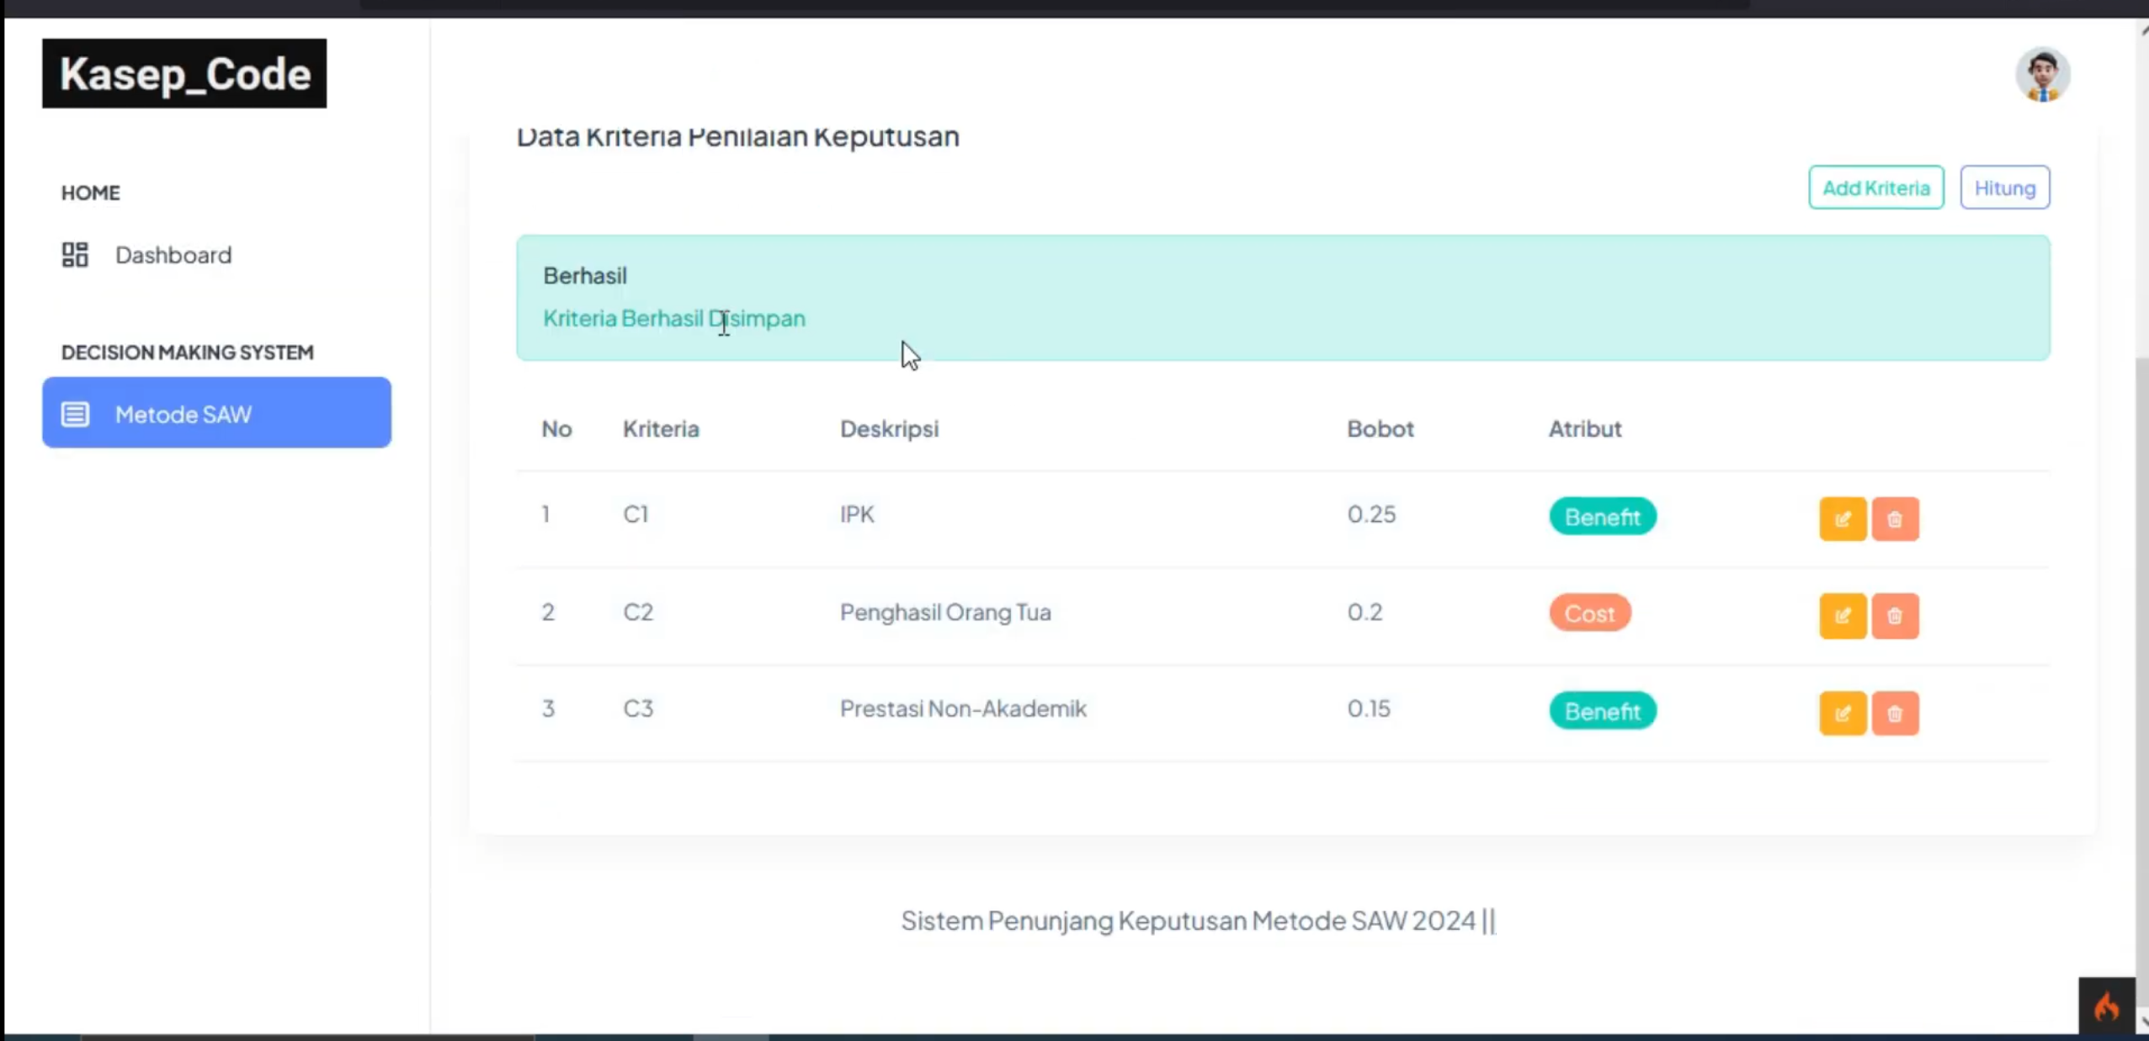This screenshot has height=1041, width=2149.
Task: Click the bobot value 0.15
Action: pos(1369,709)
